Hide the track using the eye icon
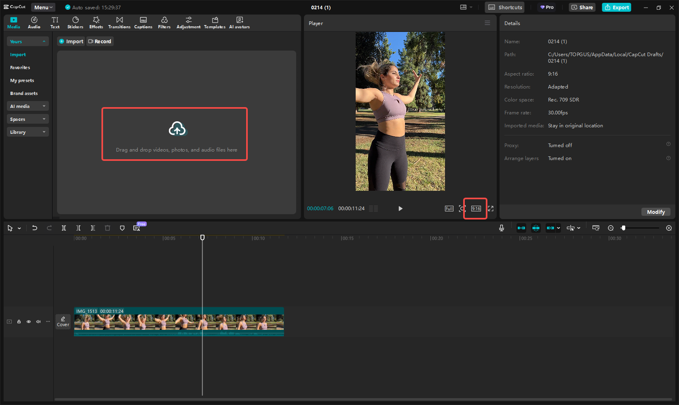Screen dimensions: 679x405 coord(29,322)
